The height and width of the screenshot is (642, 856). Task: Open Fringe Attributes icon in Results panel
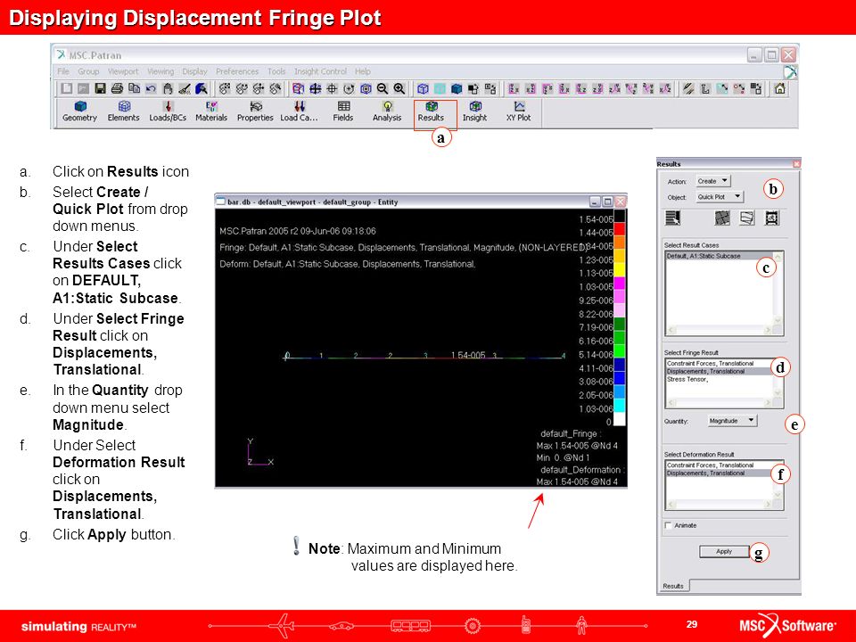pos(722,218)
